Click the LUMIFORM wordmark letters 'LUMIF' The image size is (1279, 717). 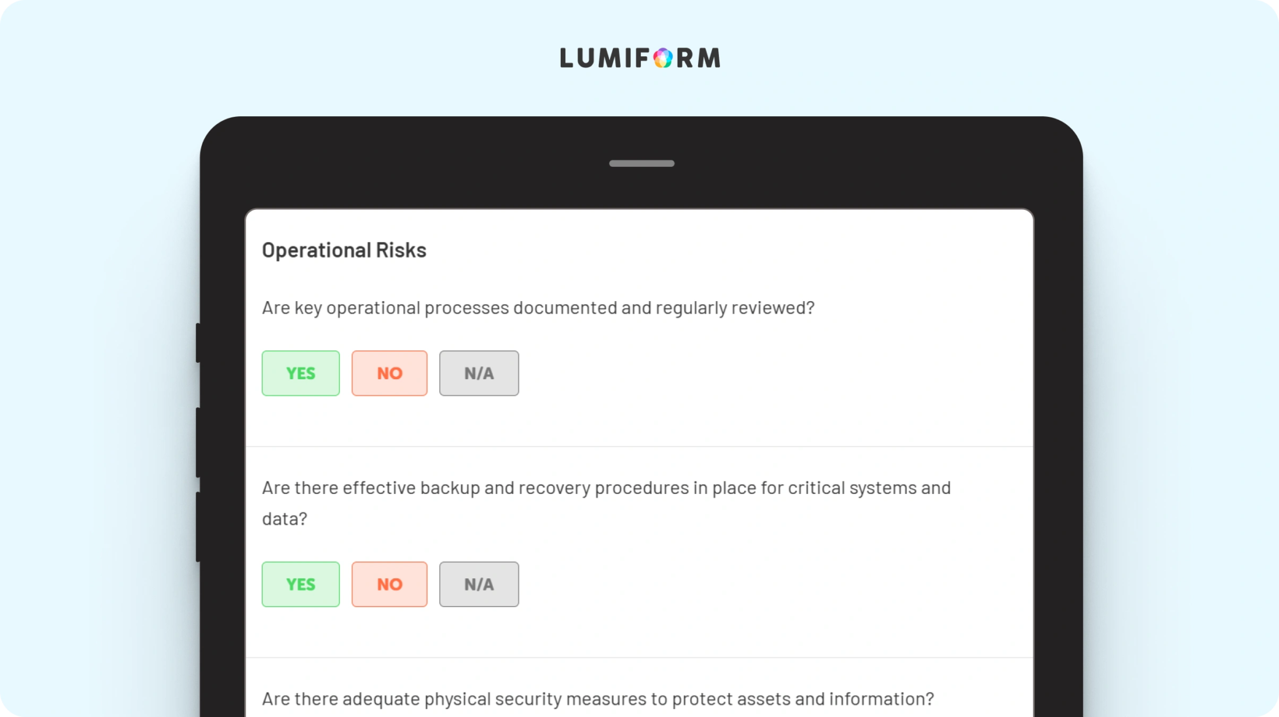tap(605, 58)
